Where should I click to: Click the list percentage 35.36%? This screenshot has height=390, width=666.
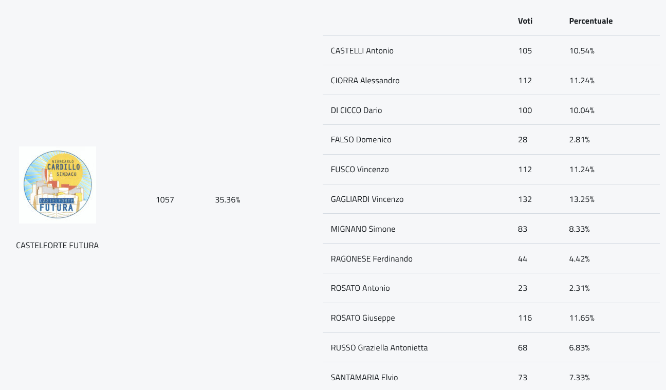[x=228, y=200]
